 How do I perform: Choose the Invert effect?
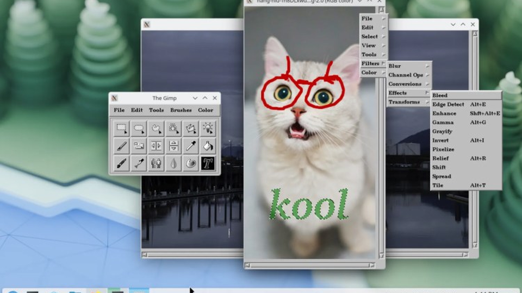466,140
